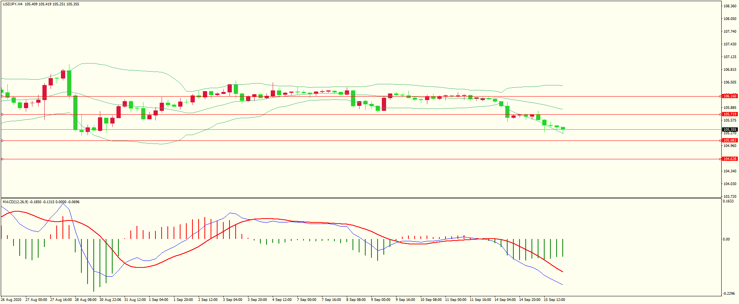Image resolution: width=739 pixels, height=304 pixels.
Task: Click the 104.030 price axis value
Action: click(730, 184)
